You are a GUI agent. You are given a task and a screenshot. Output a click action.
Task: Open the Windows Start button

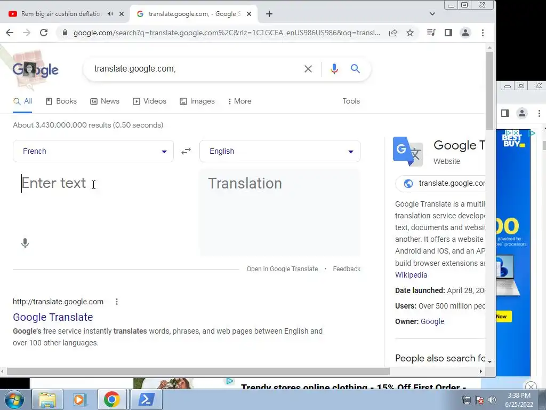(14, 399)
